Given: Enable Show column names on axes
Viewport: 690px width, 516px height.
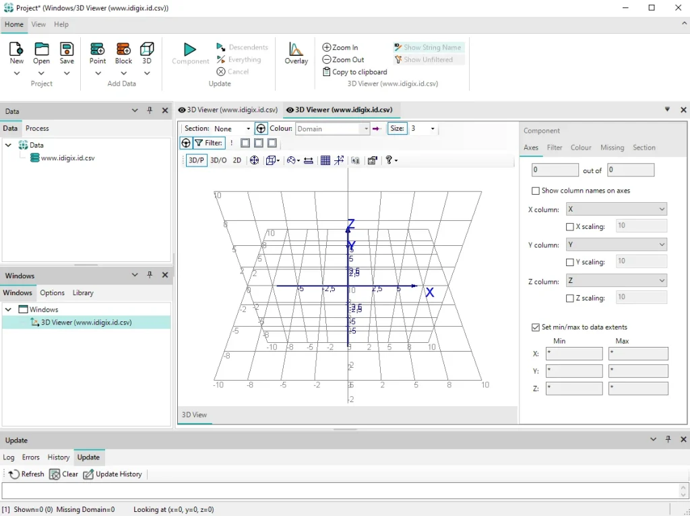Looking at the screenshot, I should pos(536,191).
